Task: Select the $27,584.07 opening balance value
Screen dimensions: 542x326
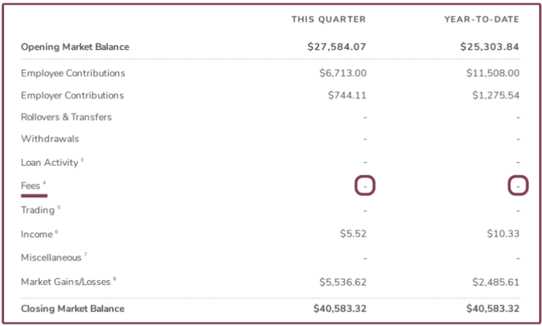Action: [337, 47]
